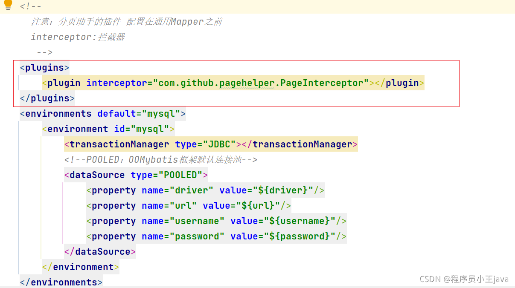The height and width of the screenshot is (288, 515).
Task: Click the plugin interceptor attribute name
Action: point(116,83)
